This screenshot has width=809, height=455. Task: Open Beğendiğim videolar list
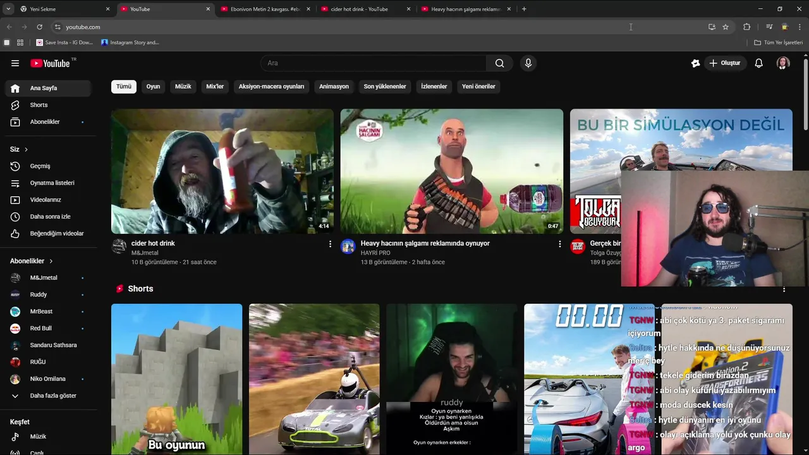coord(48,234)
